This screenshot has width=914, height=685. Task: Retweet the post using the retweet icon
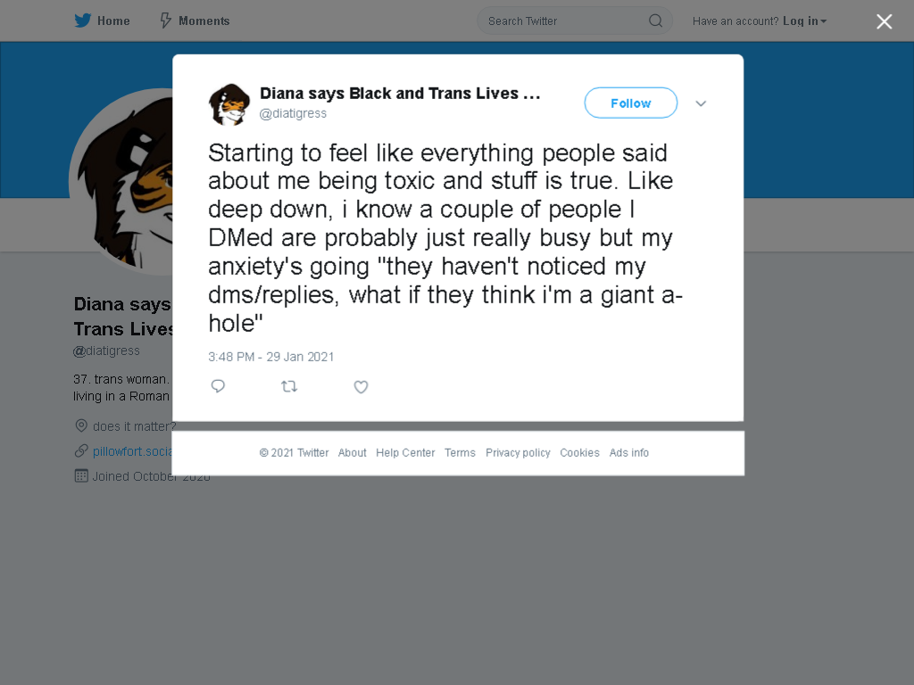tap(289, 386)
